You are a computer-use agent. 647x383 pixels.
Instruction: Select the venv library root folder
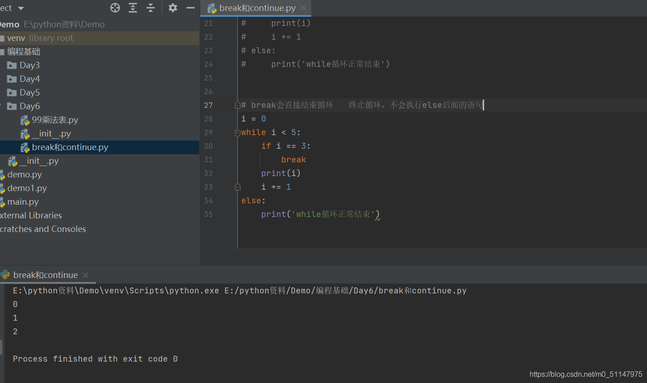[99, 38]
